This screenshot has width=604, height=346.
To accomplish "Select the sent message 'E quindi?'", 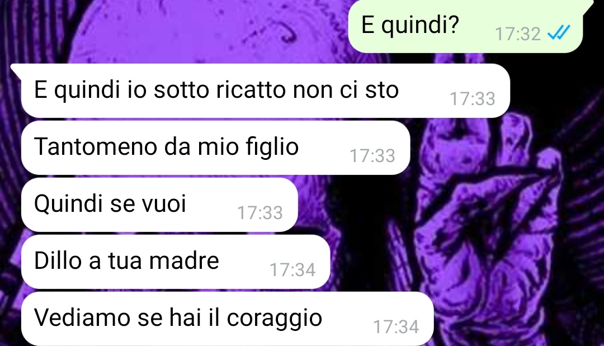I will (465, 26).
